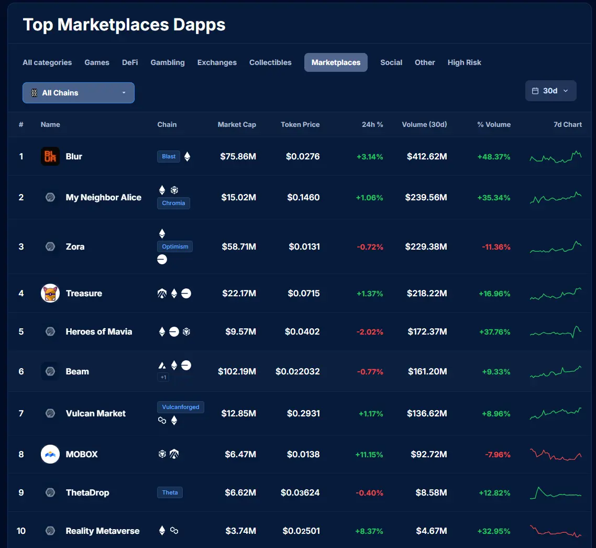
Task: Sort by the Market Cap column header
Action: pos(237,124)
